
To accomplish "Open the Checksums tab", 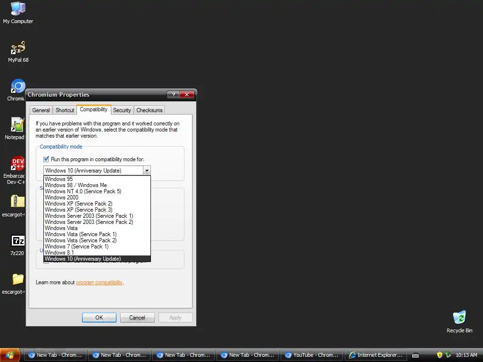I will tap(150, 110).
